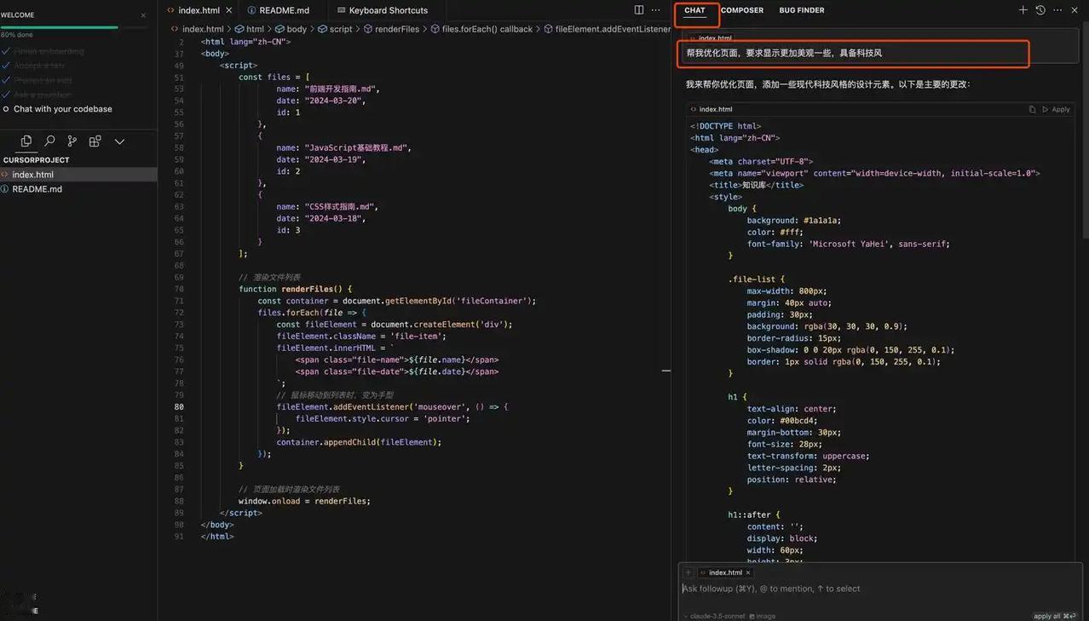Click the split editor icon

[x=639, y=10]
